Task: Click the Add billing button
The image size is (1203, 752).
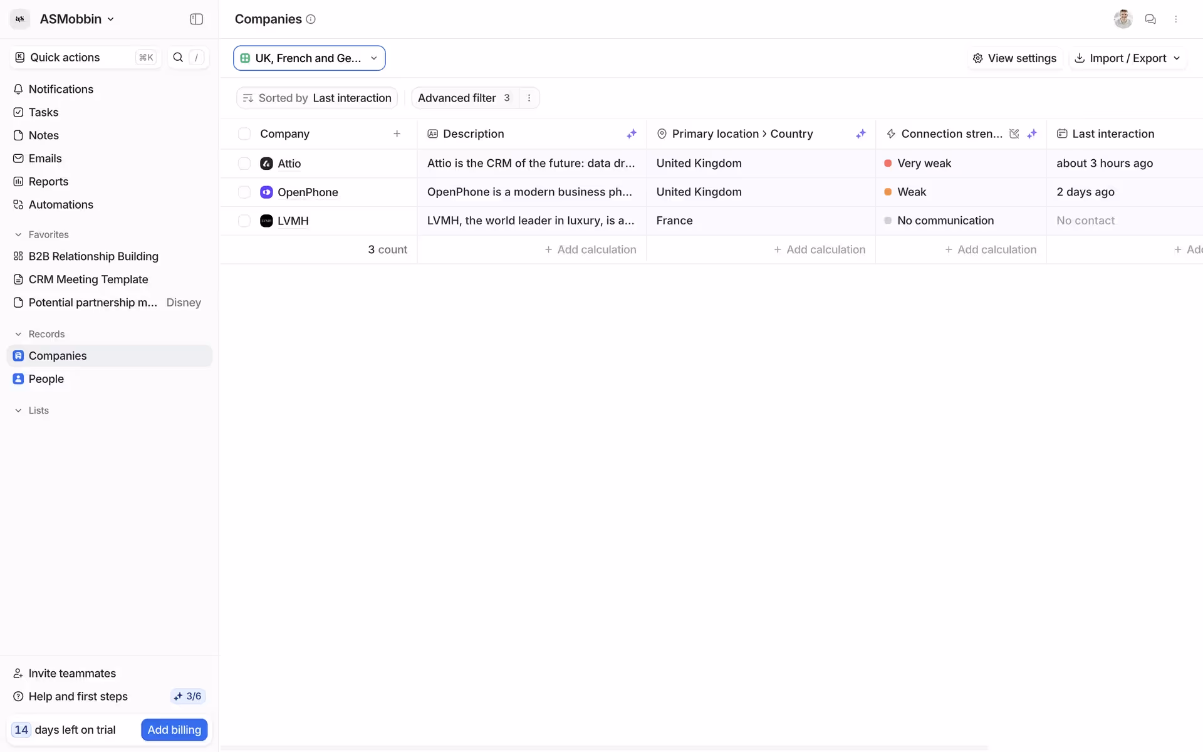Action: click(x=174, y=730)
